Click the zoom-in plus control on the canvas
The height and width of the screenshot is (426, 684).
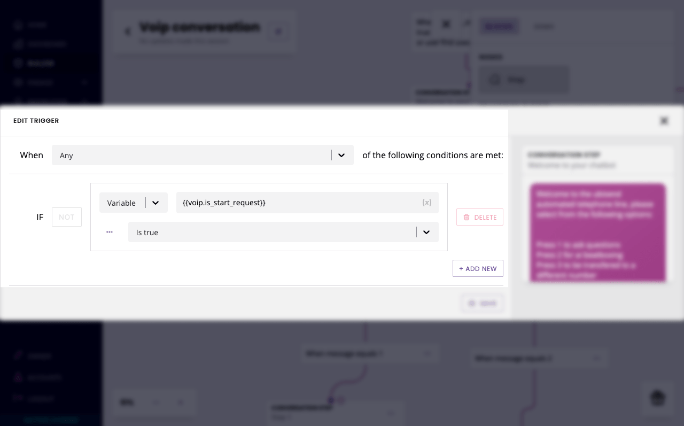[180, 402]
